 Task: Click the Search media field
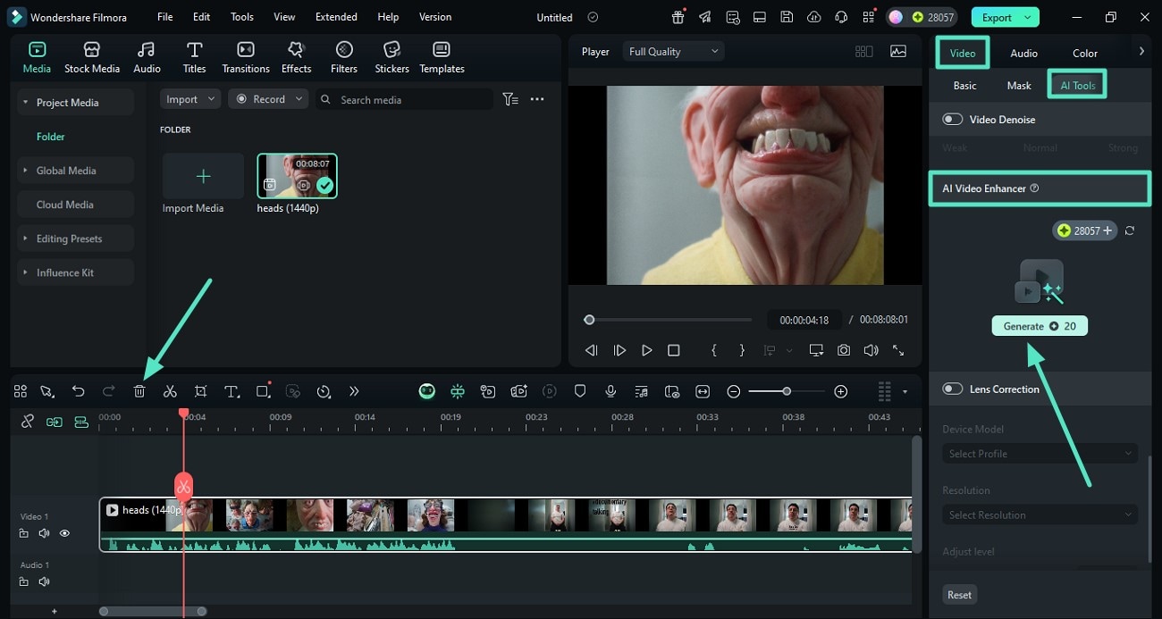click(403, 99)
